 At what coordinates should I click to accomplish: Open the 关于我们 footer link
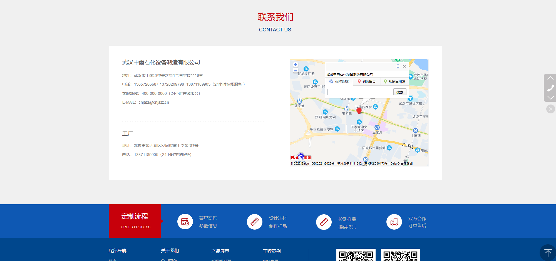tap(170, 251)
